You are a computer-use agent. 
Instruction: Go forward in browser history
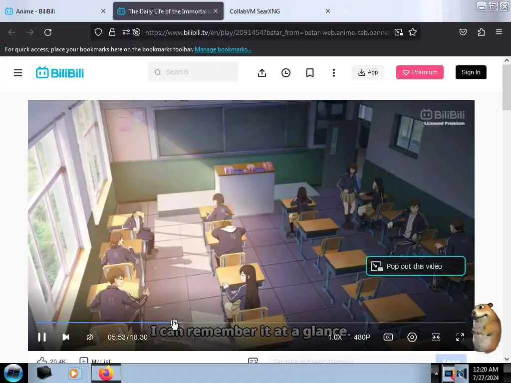pyautogui.click(x=29, y=32)
